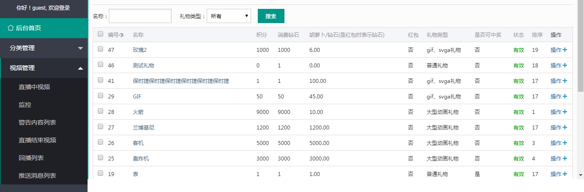Open the 操作 plus icon for 测试礼物 row
Viewport: 584px width, 192px height.
(x=565, y=66)
